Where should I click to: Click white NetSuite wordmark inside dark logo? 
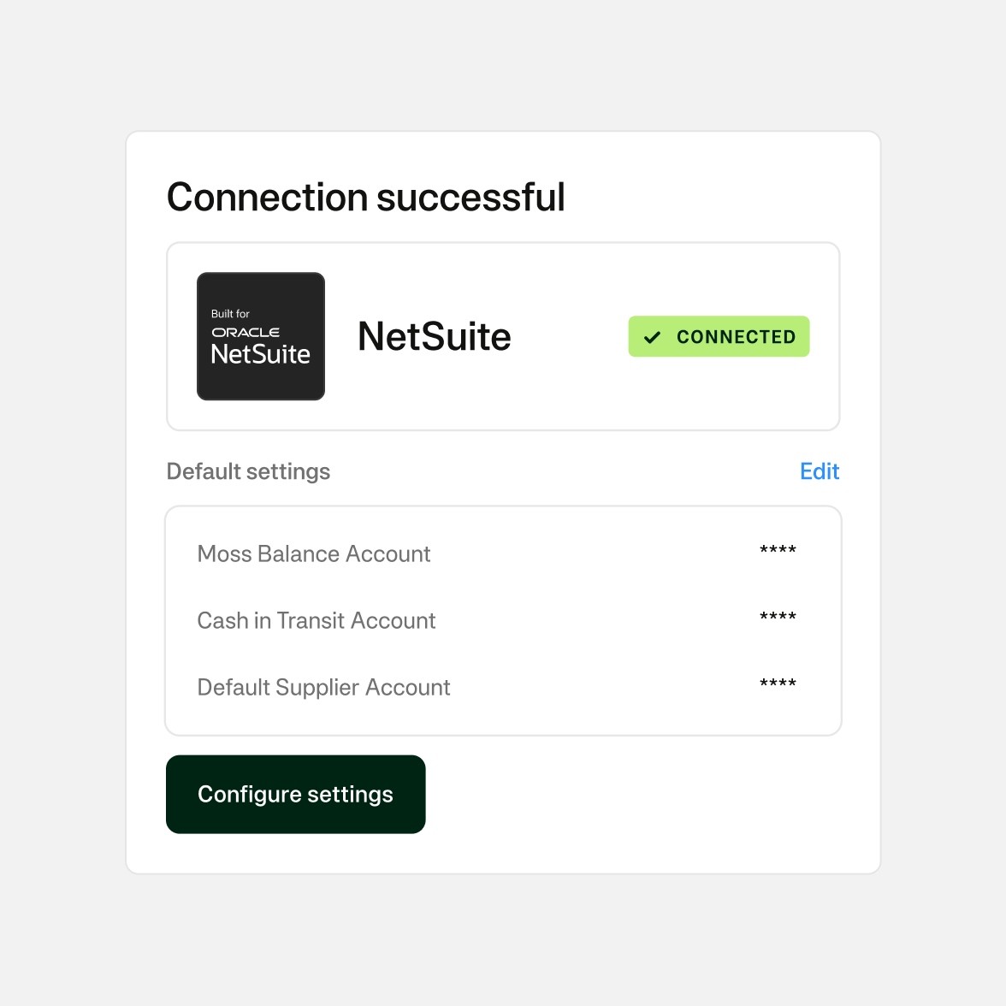pos(261,354)
